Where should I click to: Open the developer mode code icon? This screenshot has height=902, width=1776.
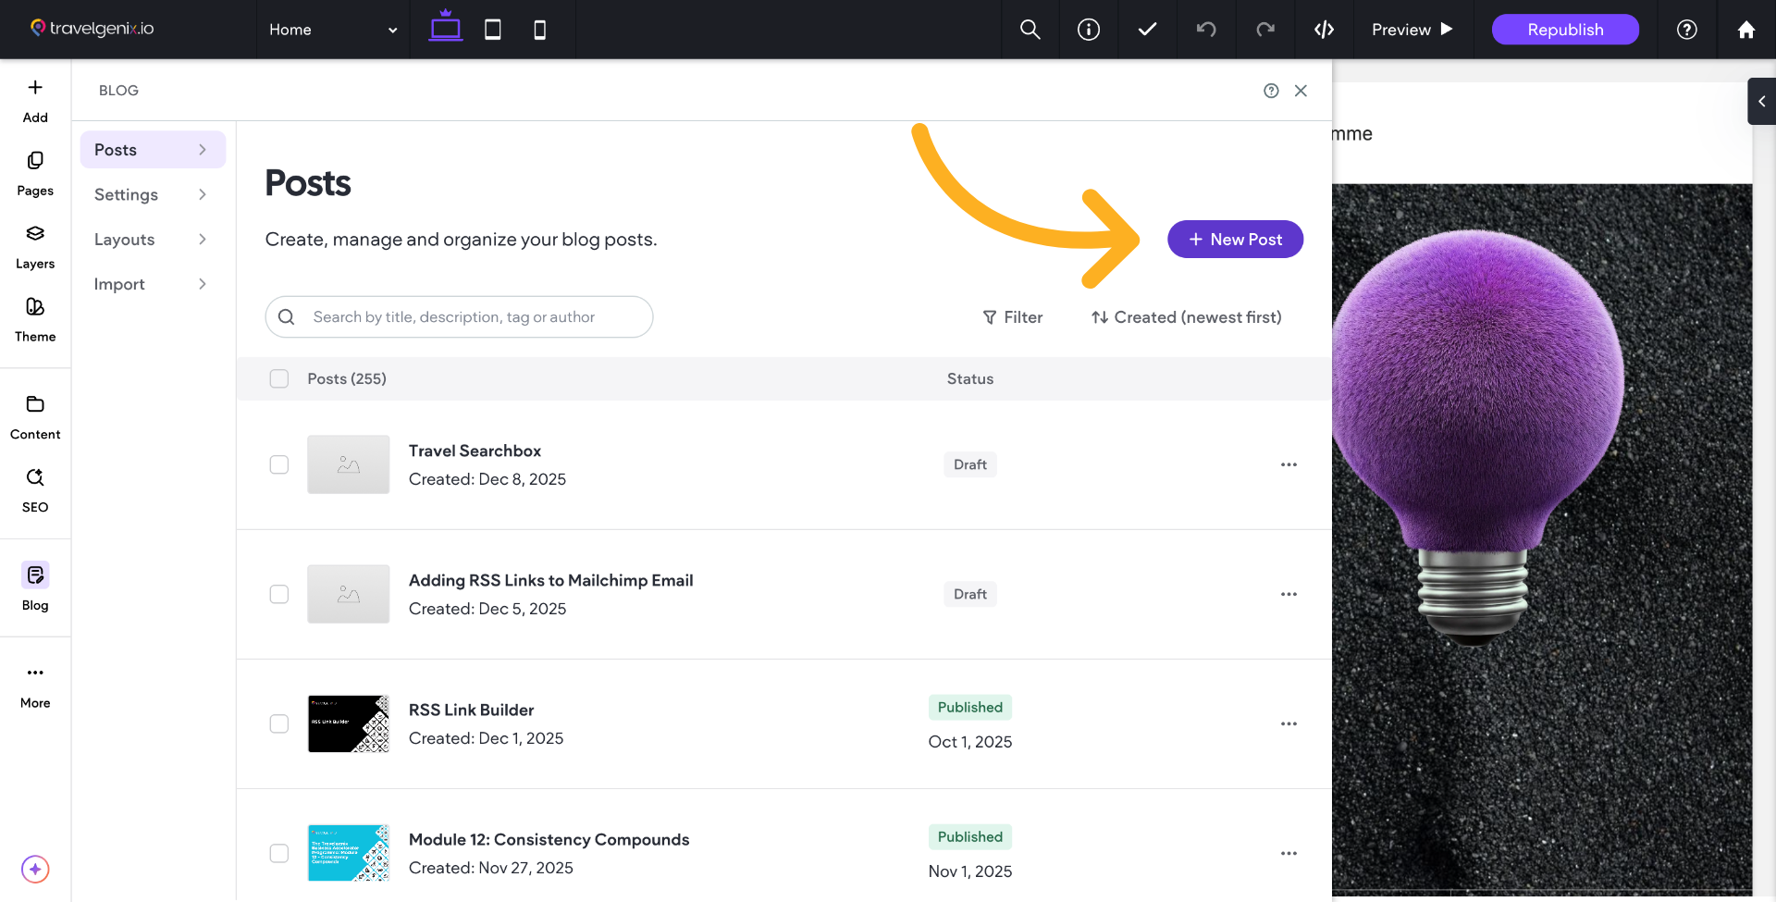pyautogui.click(x=1324, y=30)
